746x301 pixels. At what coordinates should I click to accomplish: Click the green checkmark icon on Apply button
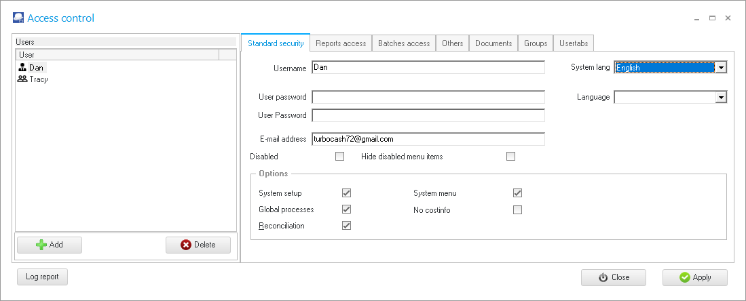coord(685,277)
